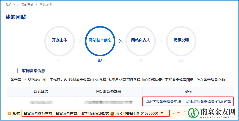The width and height of the screenshot is (239, 121).
Task: Click the 网站域名 column header
Action: coord(41,92)
